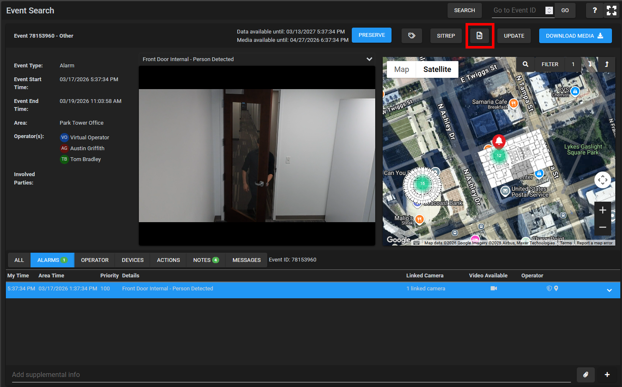The width and height of the screenshot is (622, 387).
Task: Click the Event ID number stepper
Action: [549, 10]
